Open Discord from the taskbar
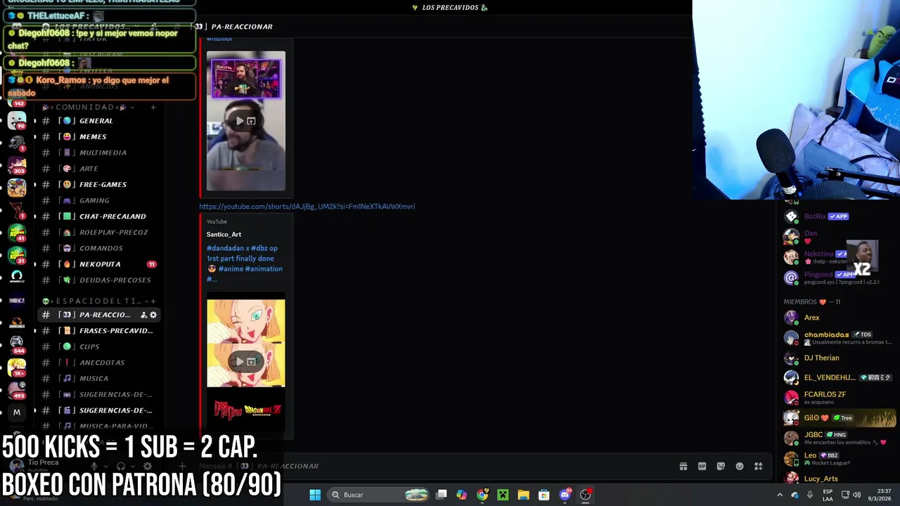The height and width of the screenshot is (506, 900). (565, 495)
